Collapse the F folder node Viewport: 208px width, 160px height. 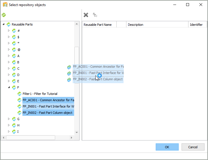9,87
